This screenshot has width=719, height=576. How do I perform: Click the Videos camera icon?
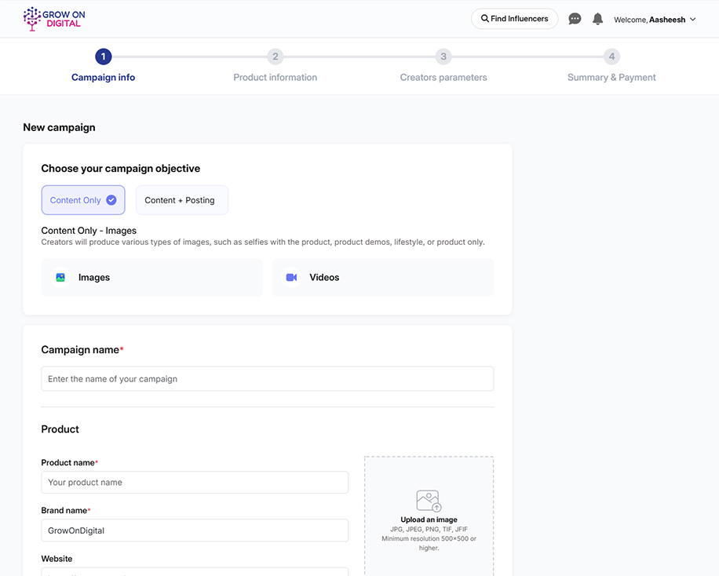coord(291,278)
